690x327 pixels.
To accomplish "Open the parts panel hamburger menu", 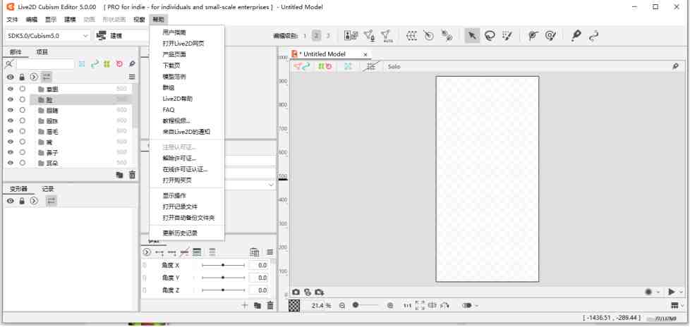I will pos(131,77).
